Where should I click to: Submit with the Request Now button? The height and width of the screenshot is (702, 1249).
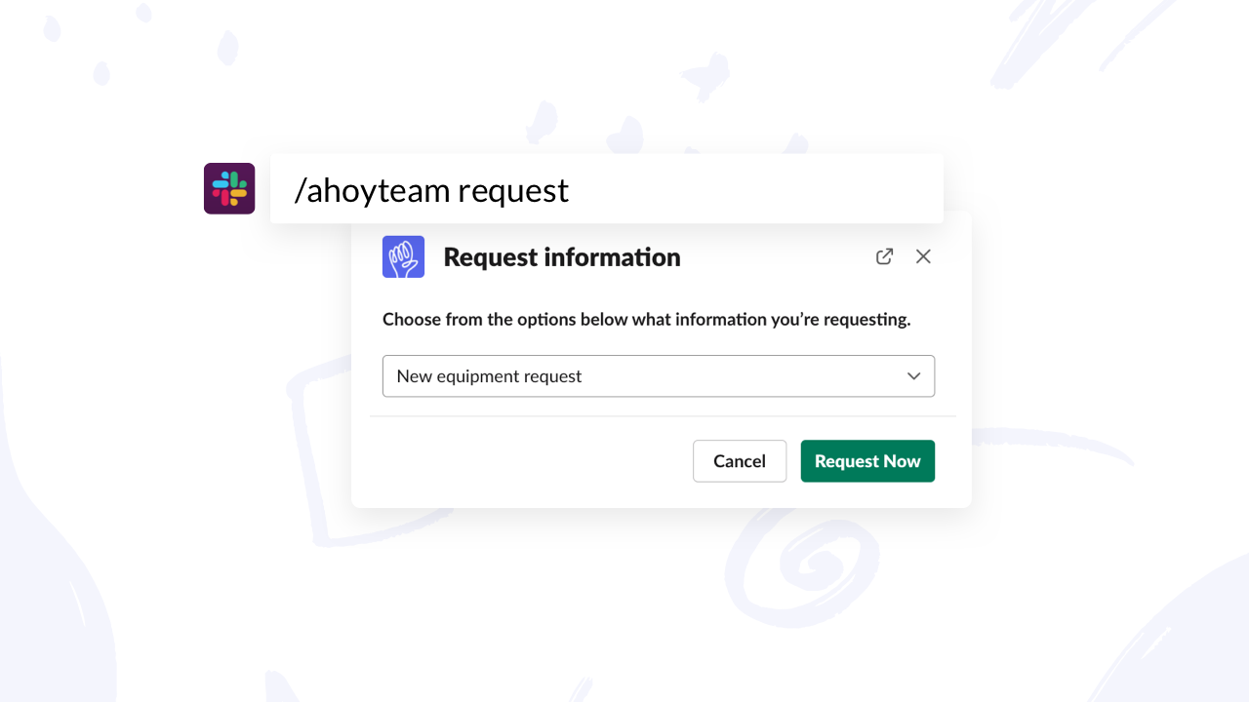[x=867, y=461]
